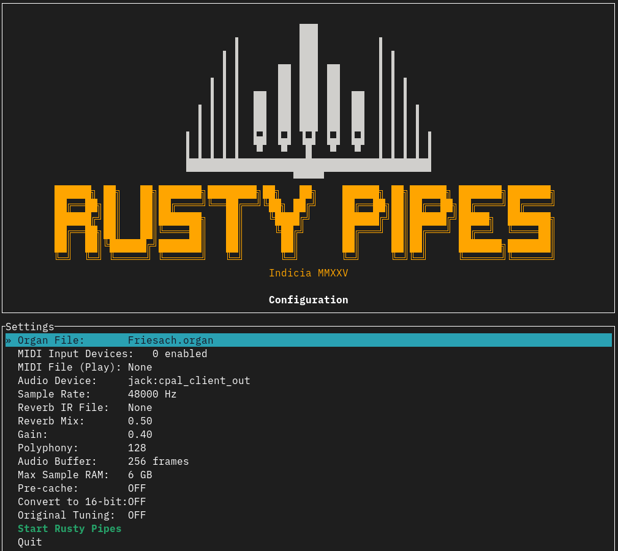The image size is (618, 551).
Task: Click the 0 enabled value
Action: pos(179,353)
